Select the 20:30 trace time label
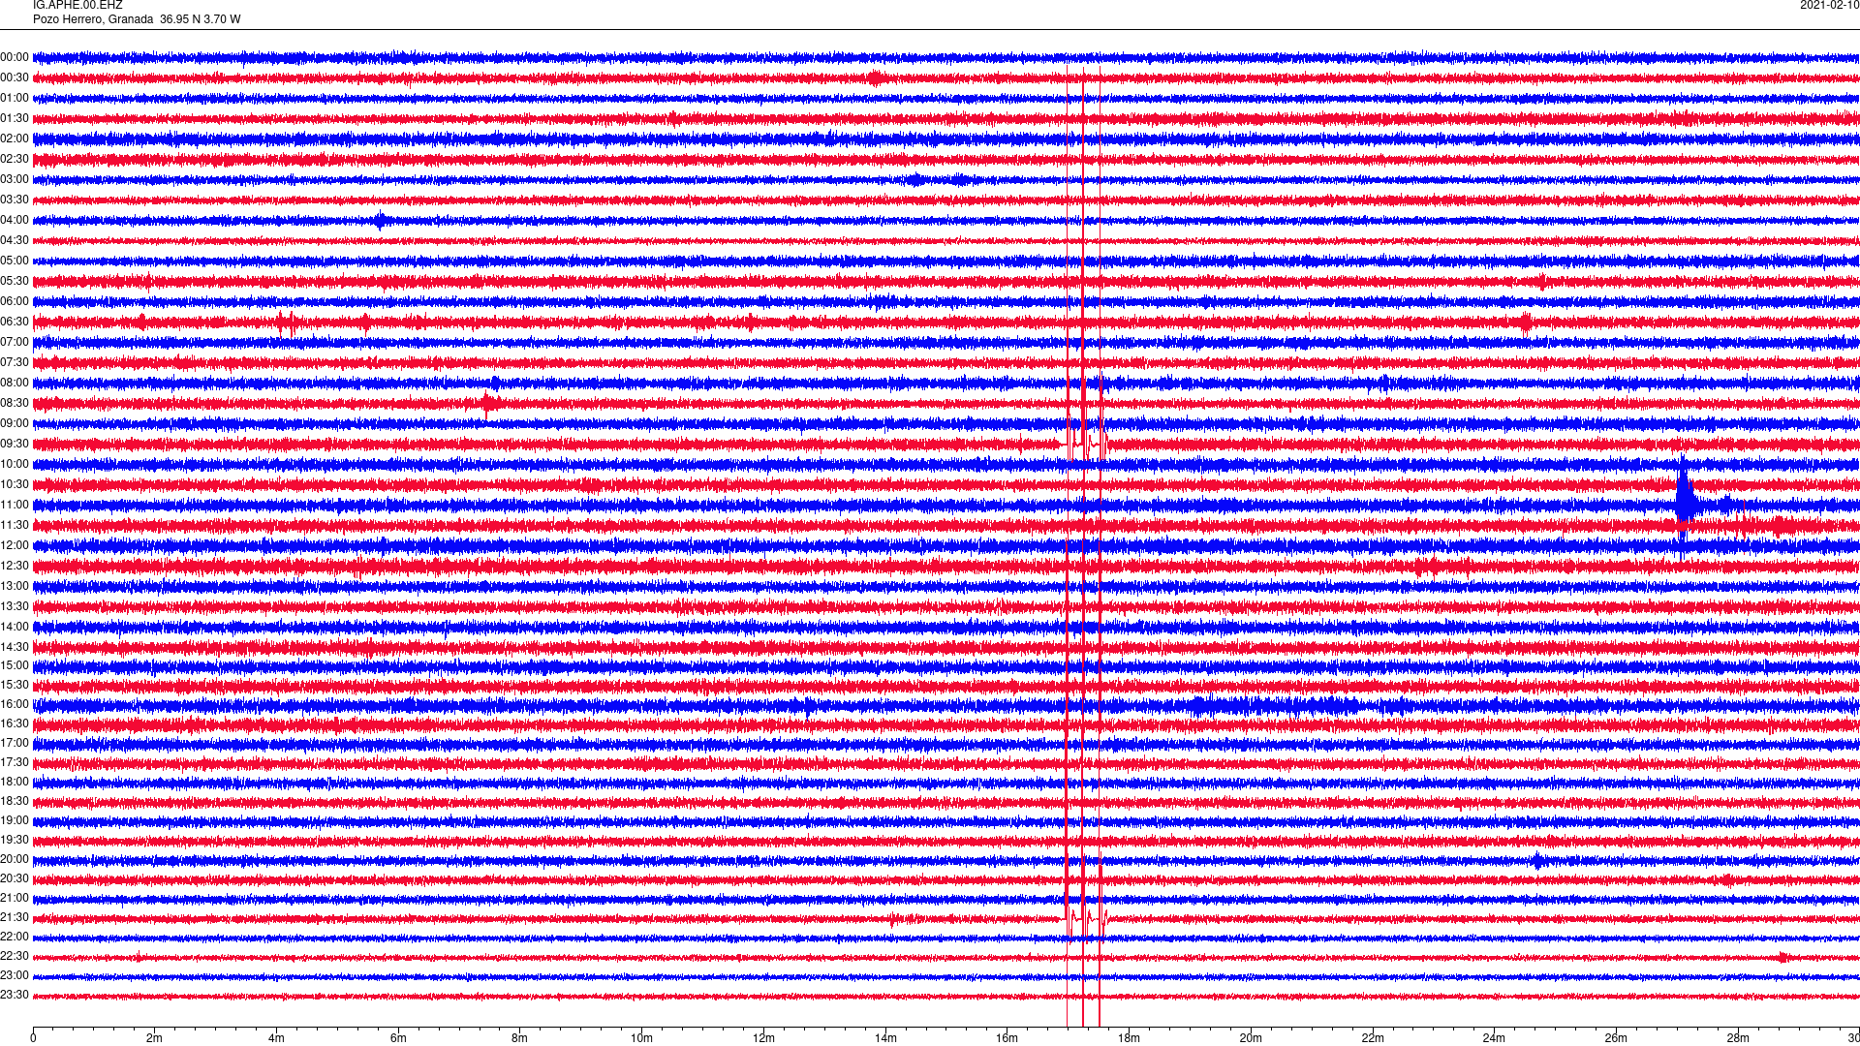The image size is (1860, 1046). click(15, 879)
